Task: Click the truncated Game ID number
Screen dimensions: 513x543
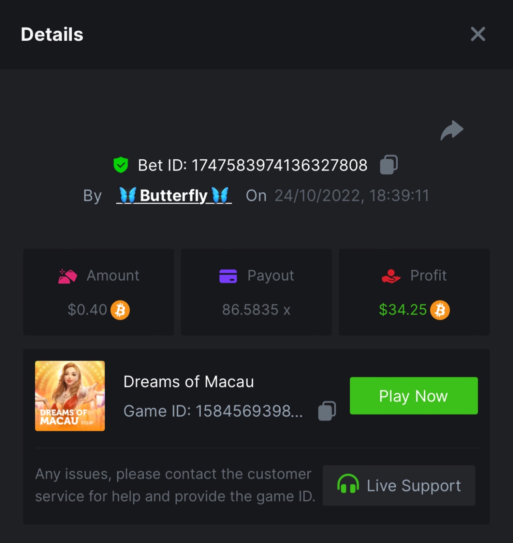Action: [249, 411]
